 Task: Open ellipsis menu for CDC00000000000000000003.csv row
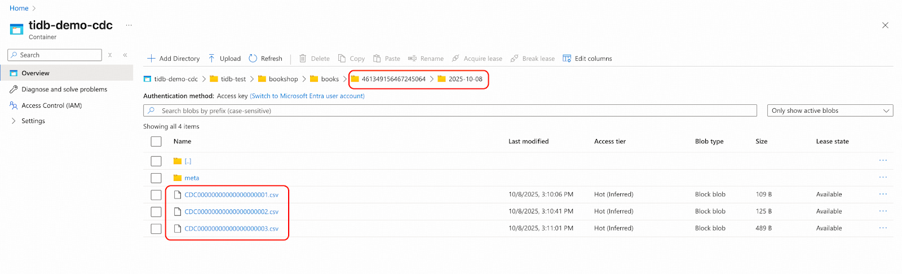[x=883, y=228]
